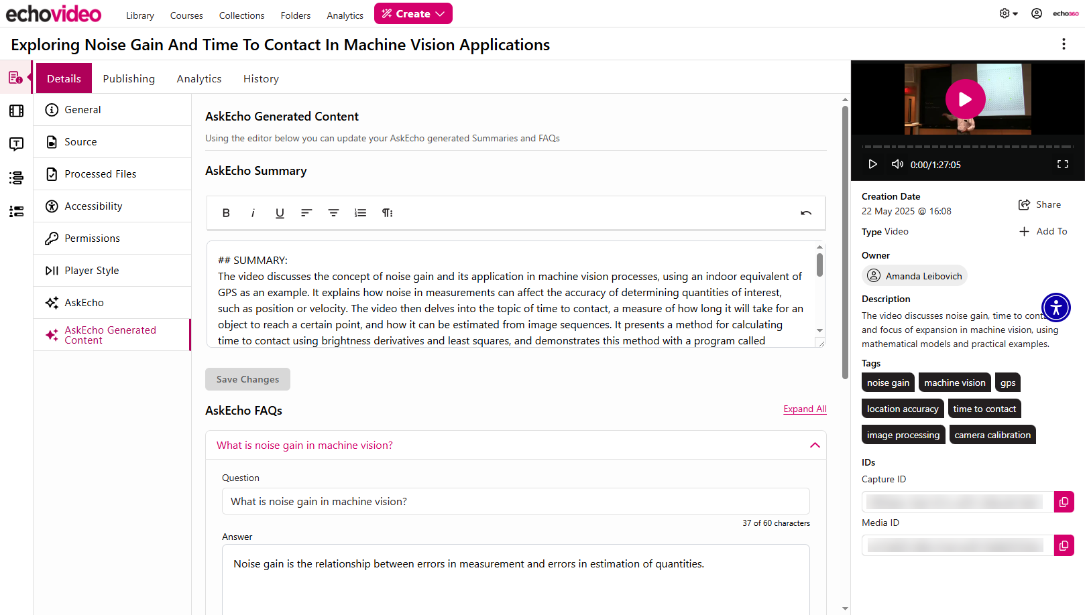Click the video progress bar
1085x615 pixels.
point(968,146)
